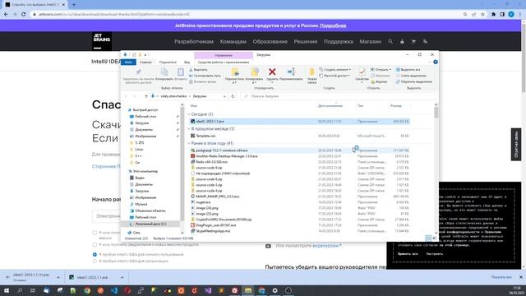Switch to Главная ribbon tab
Screen dimensions: 526x296
tap(145, 62)
